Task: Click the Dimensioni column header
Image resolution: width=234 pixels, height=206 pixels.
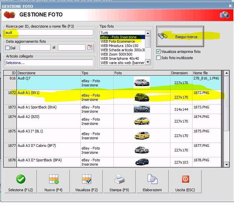Action: pos(181,73)
